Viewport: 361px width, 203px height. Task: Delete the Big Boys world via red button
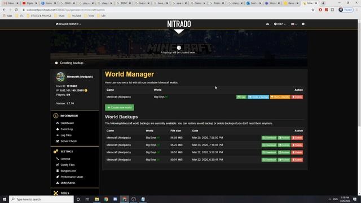pyautogui.click(x=297, y=97)
